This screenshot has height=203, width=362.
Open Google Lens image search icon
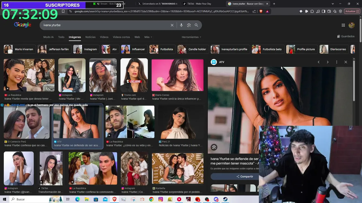tap(189, 25)
